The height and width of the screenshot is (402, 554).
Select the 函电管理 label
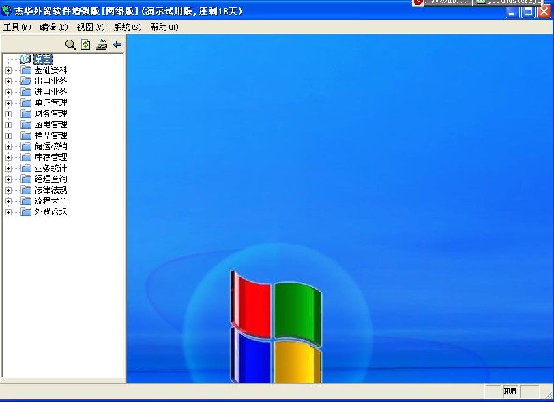tap(50, 125)
